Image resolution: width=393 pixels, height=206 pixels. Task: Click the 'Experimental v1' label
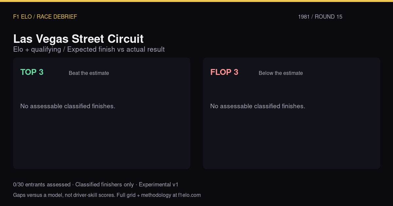click(x=159, y=185)
